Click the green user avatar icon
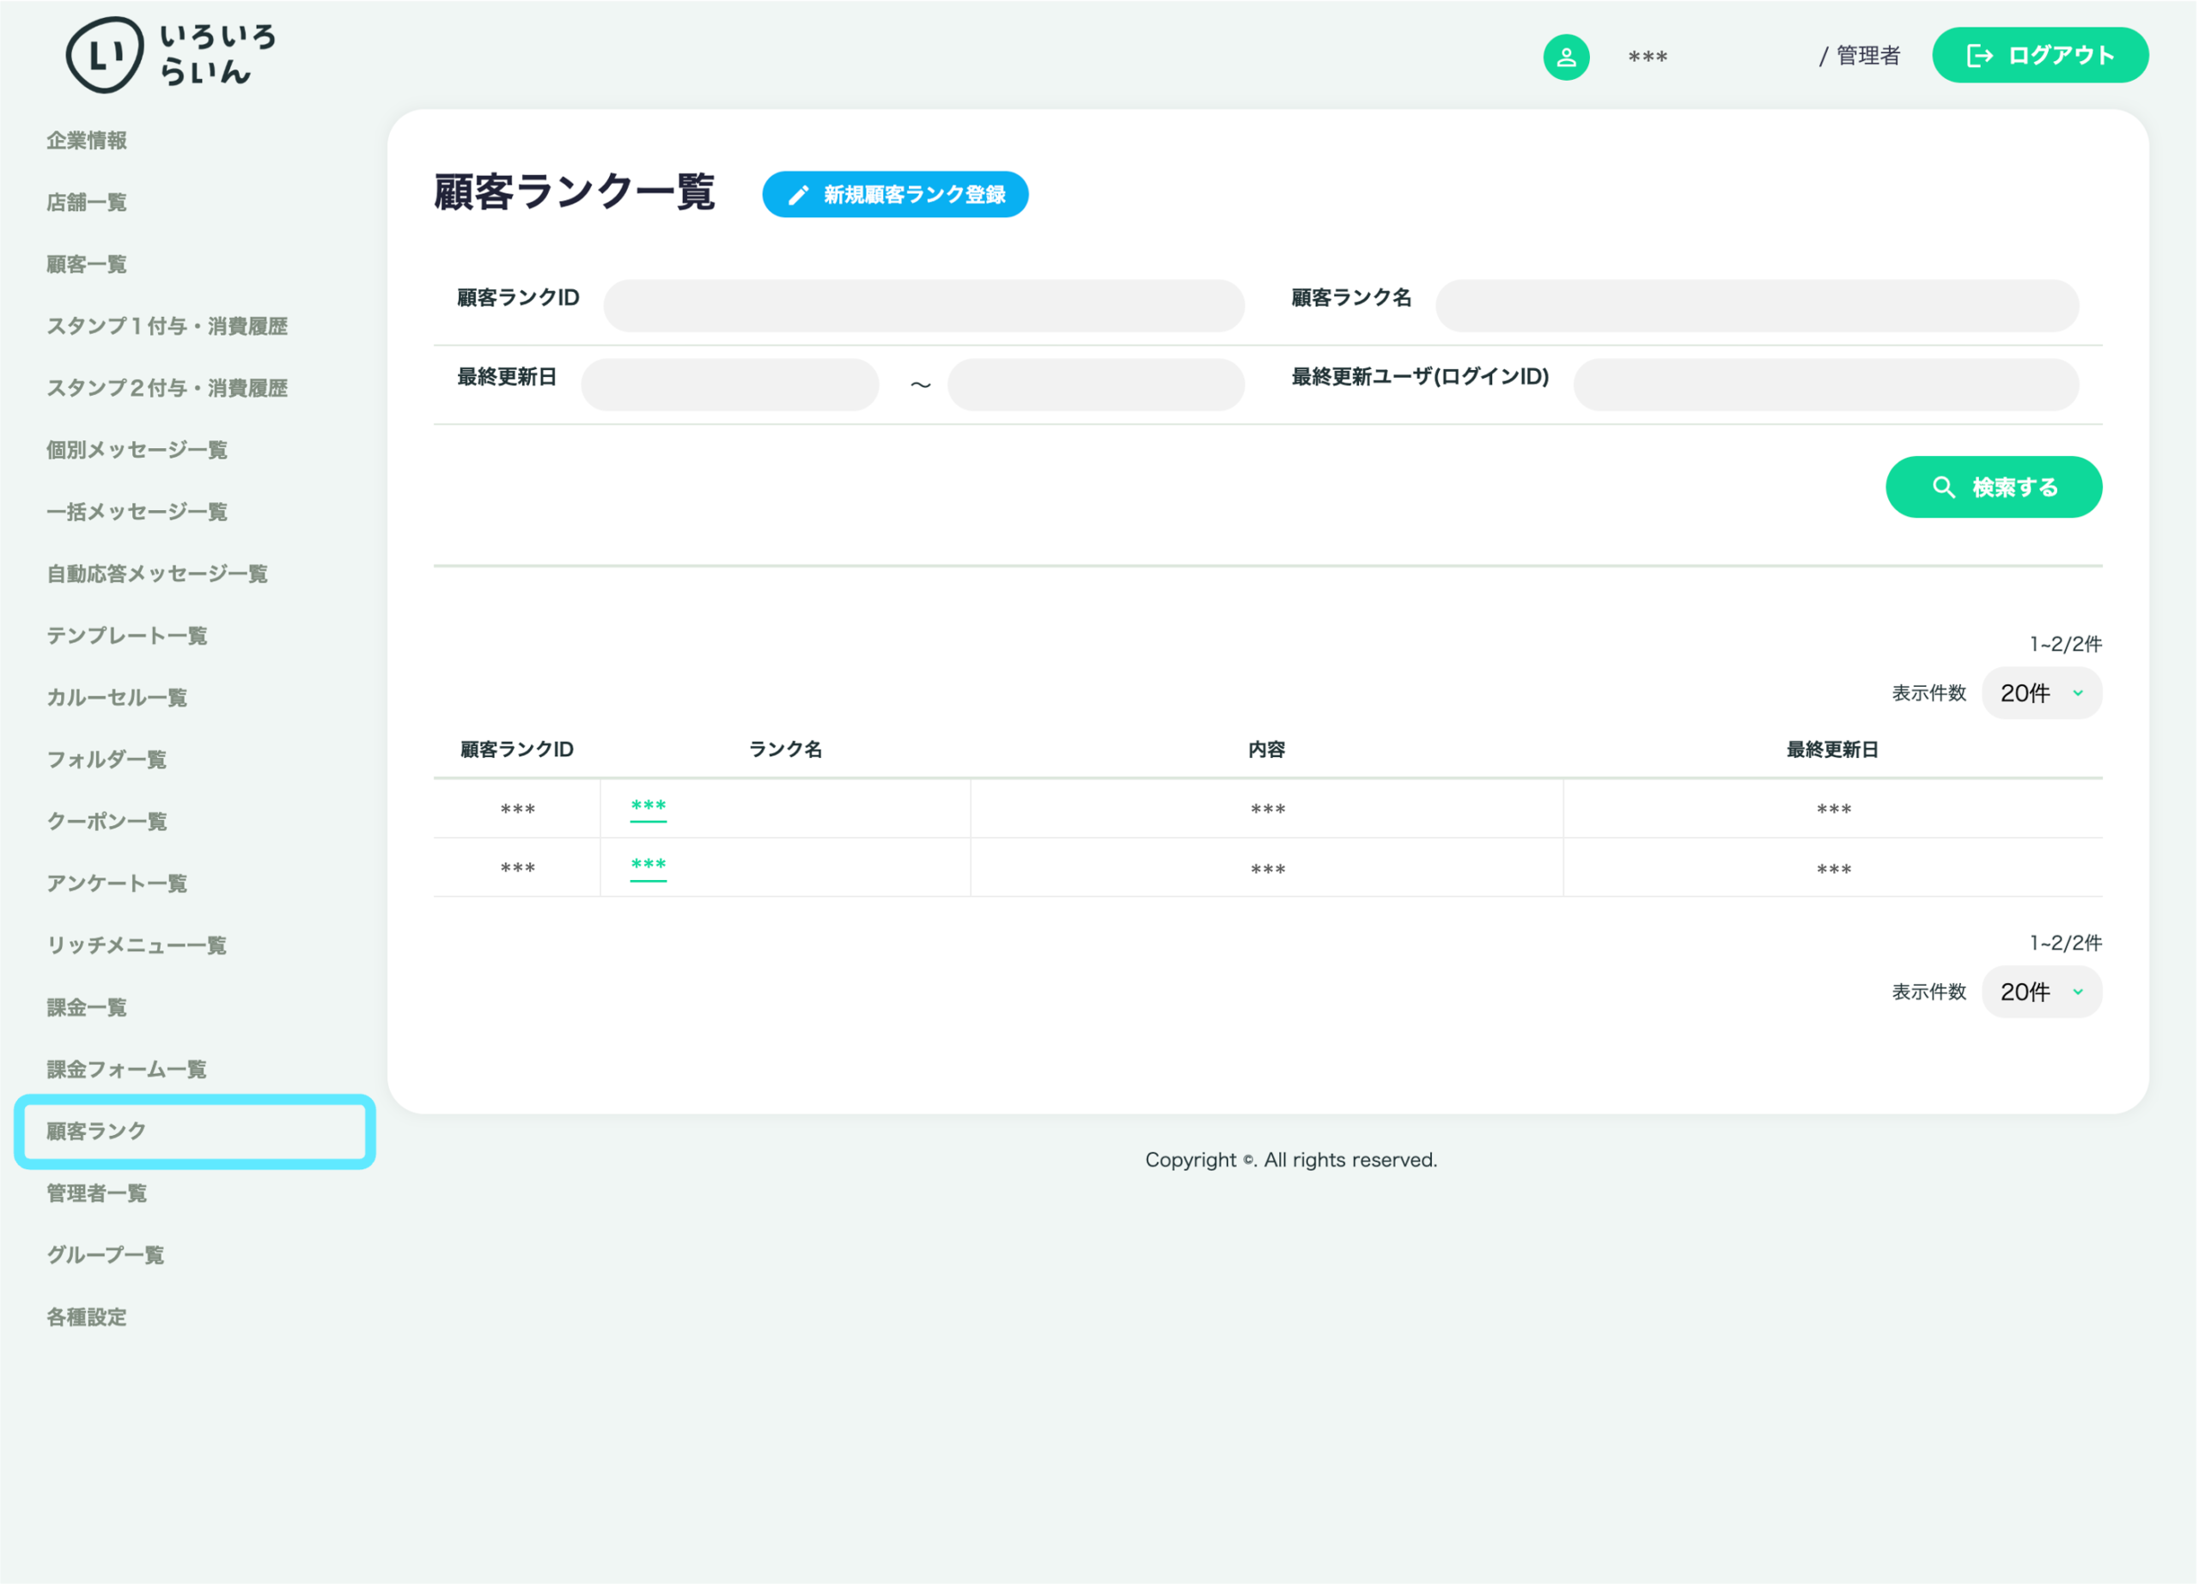The width and height of the screenshot is (2199, 1584). 1566,58
